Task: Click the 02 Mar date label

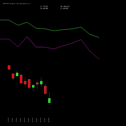Action: pyautogui.click(x=49, y=120)
